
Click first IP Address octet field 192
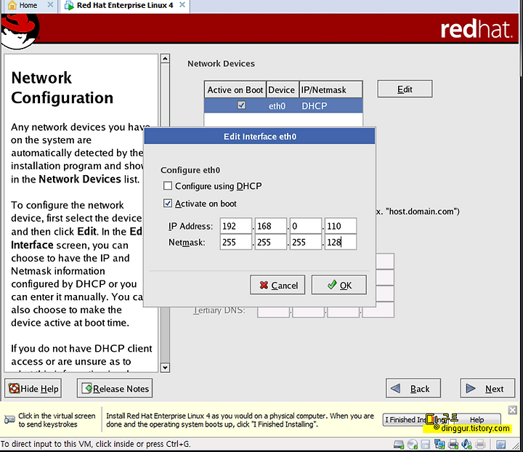click(236, 226)
